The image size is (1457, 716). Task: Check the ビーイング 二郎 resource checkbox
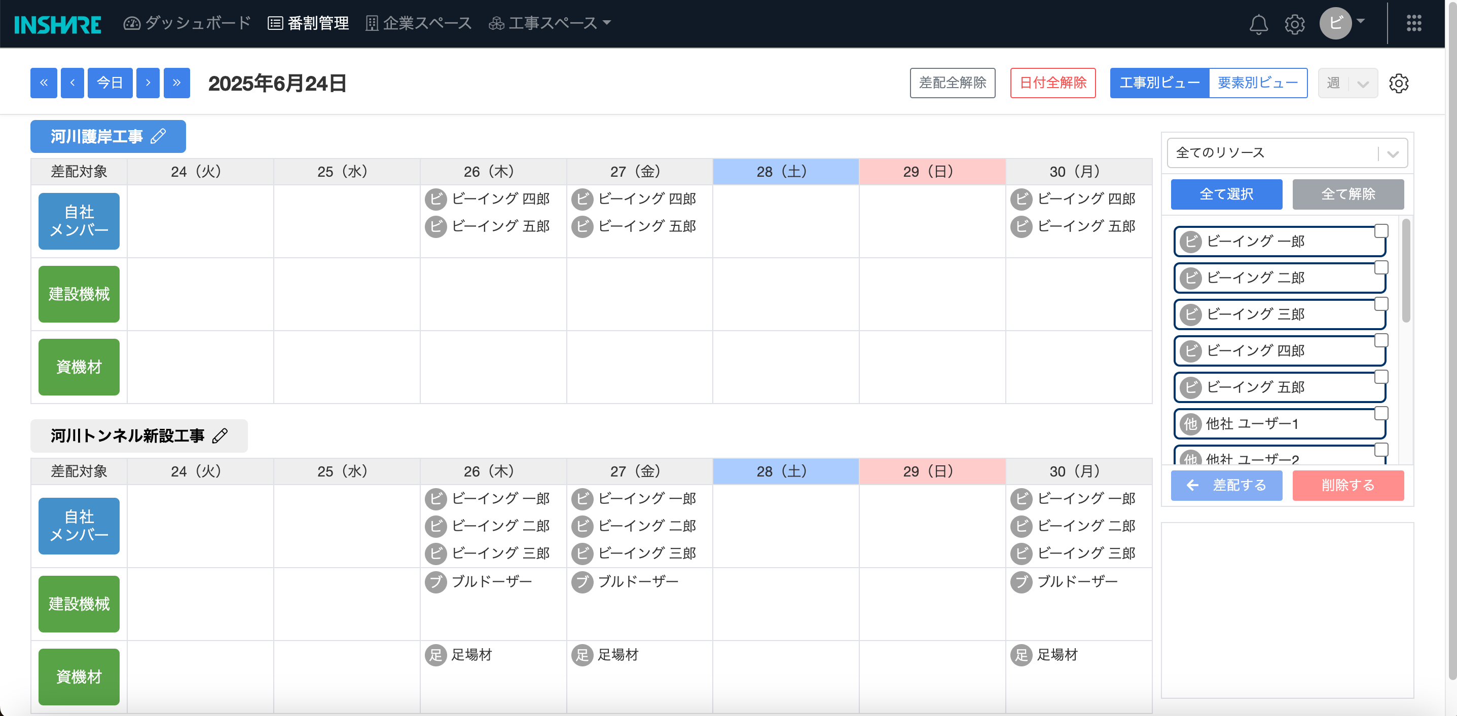tap(1381, 267)
